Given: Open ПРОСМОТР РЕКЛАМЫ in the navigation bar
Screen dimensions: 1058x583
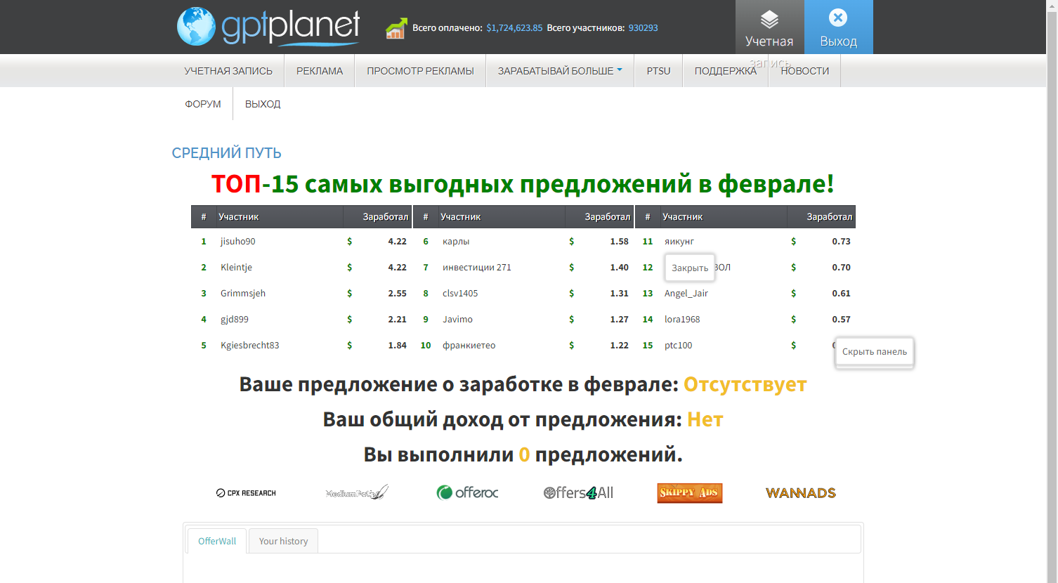Looking at the screenshot, I should point(420,71).
